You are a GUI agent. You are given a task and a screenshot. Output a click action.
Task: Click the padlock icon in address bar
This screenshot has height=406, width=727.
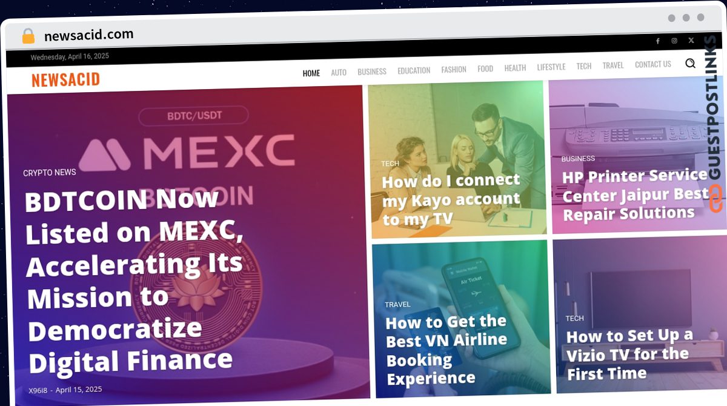28,36
